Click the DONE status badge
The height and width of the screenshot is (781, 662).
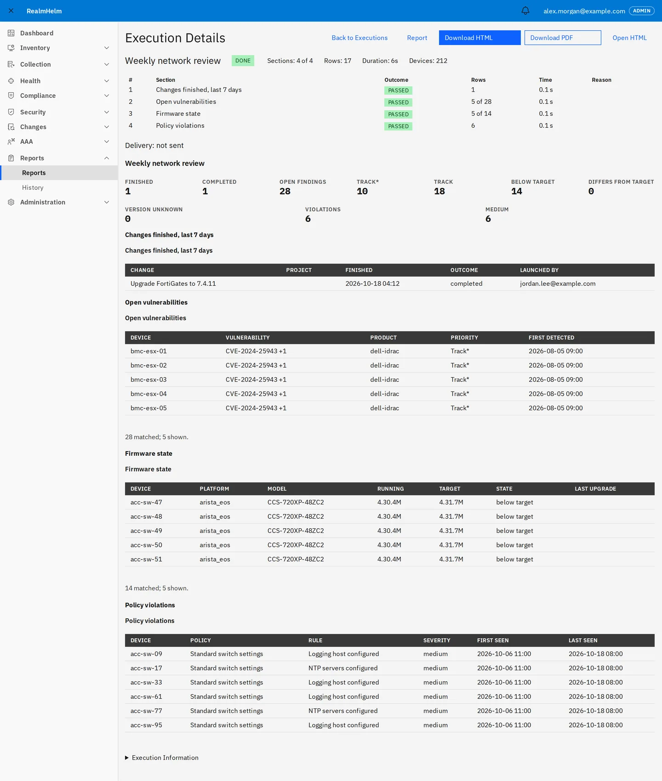click(x=243, y=61)
